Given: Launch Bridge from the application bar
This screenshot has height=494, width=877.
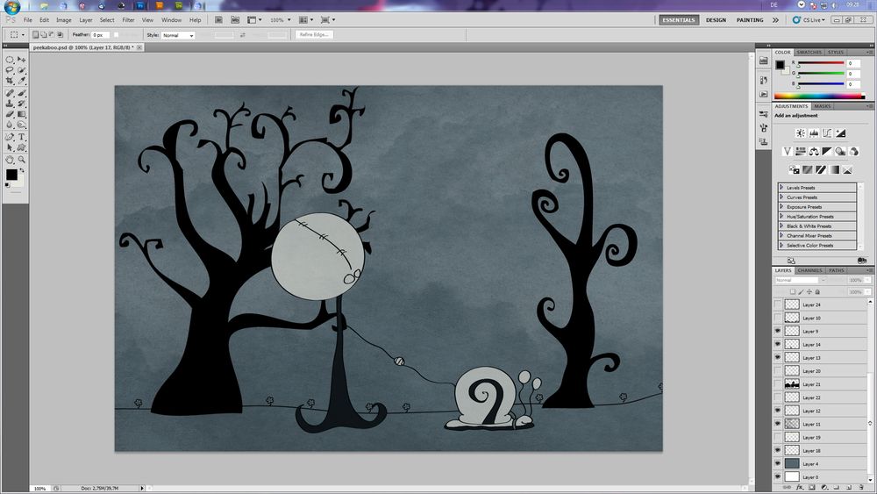Looking at the screenshot, I should pos(218,19).
